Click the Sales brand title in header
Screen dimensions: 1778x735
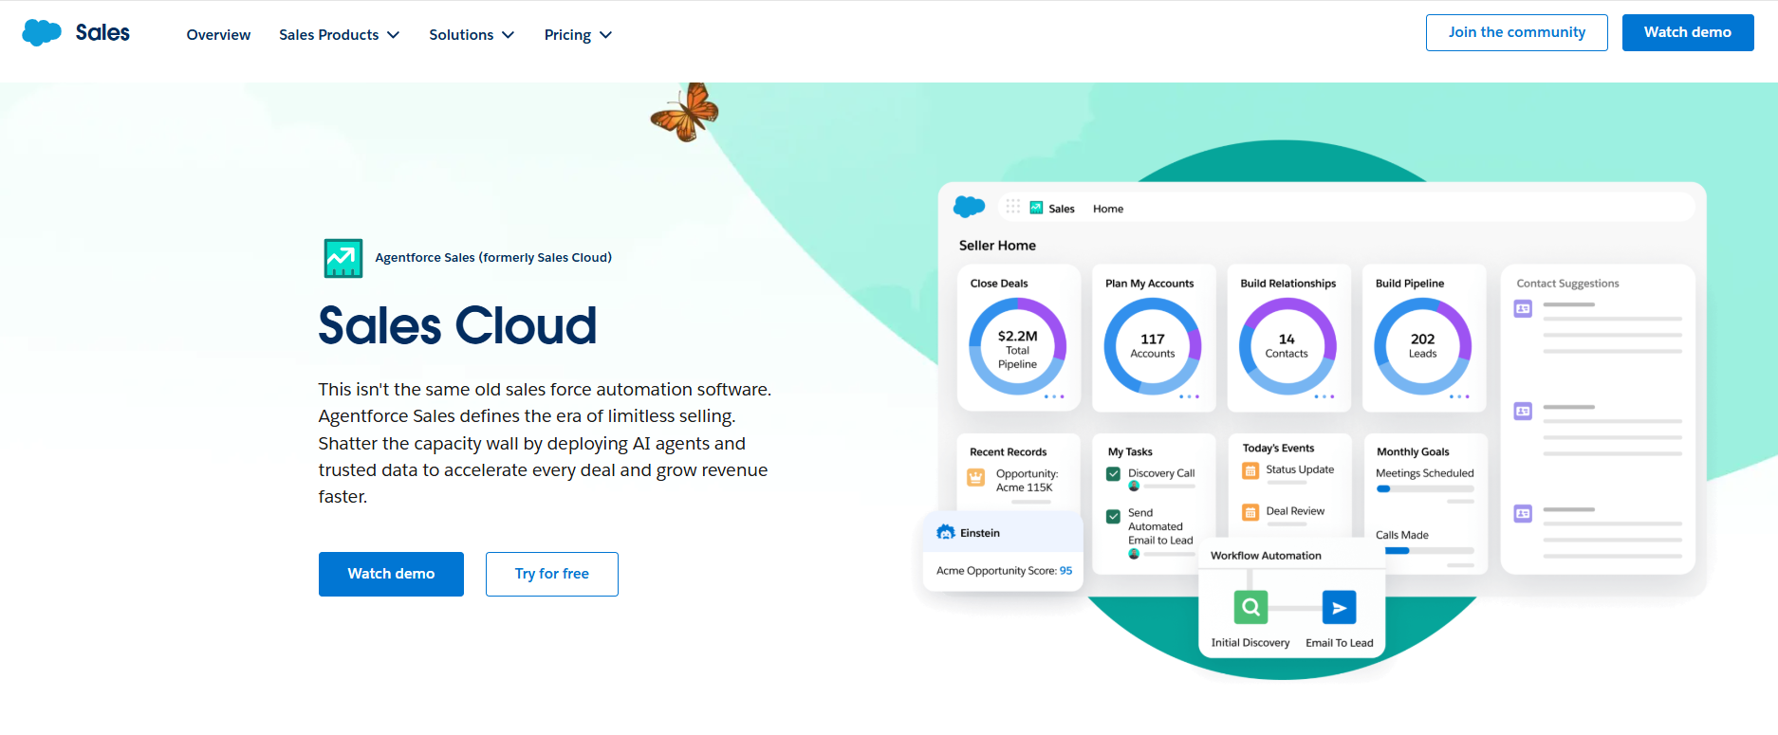[102, 32]
